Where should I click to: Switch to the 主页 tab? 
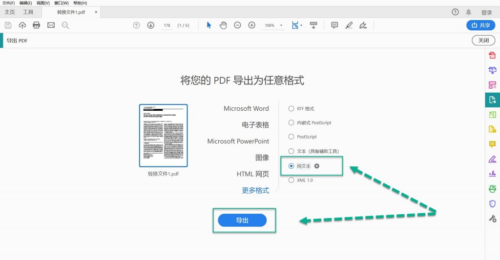pyautogui.click(x=10, y=12)
